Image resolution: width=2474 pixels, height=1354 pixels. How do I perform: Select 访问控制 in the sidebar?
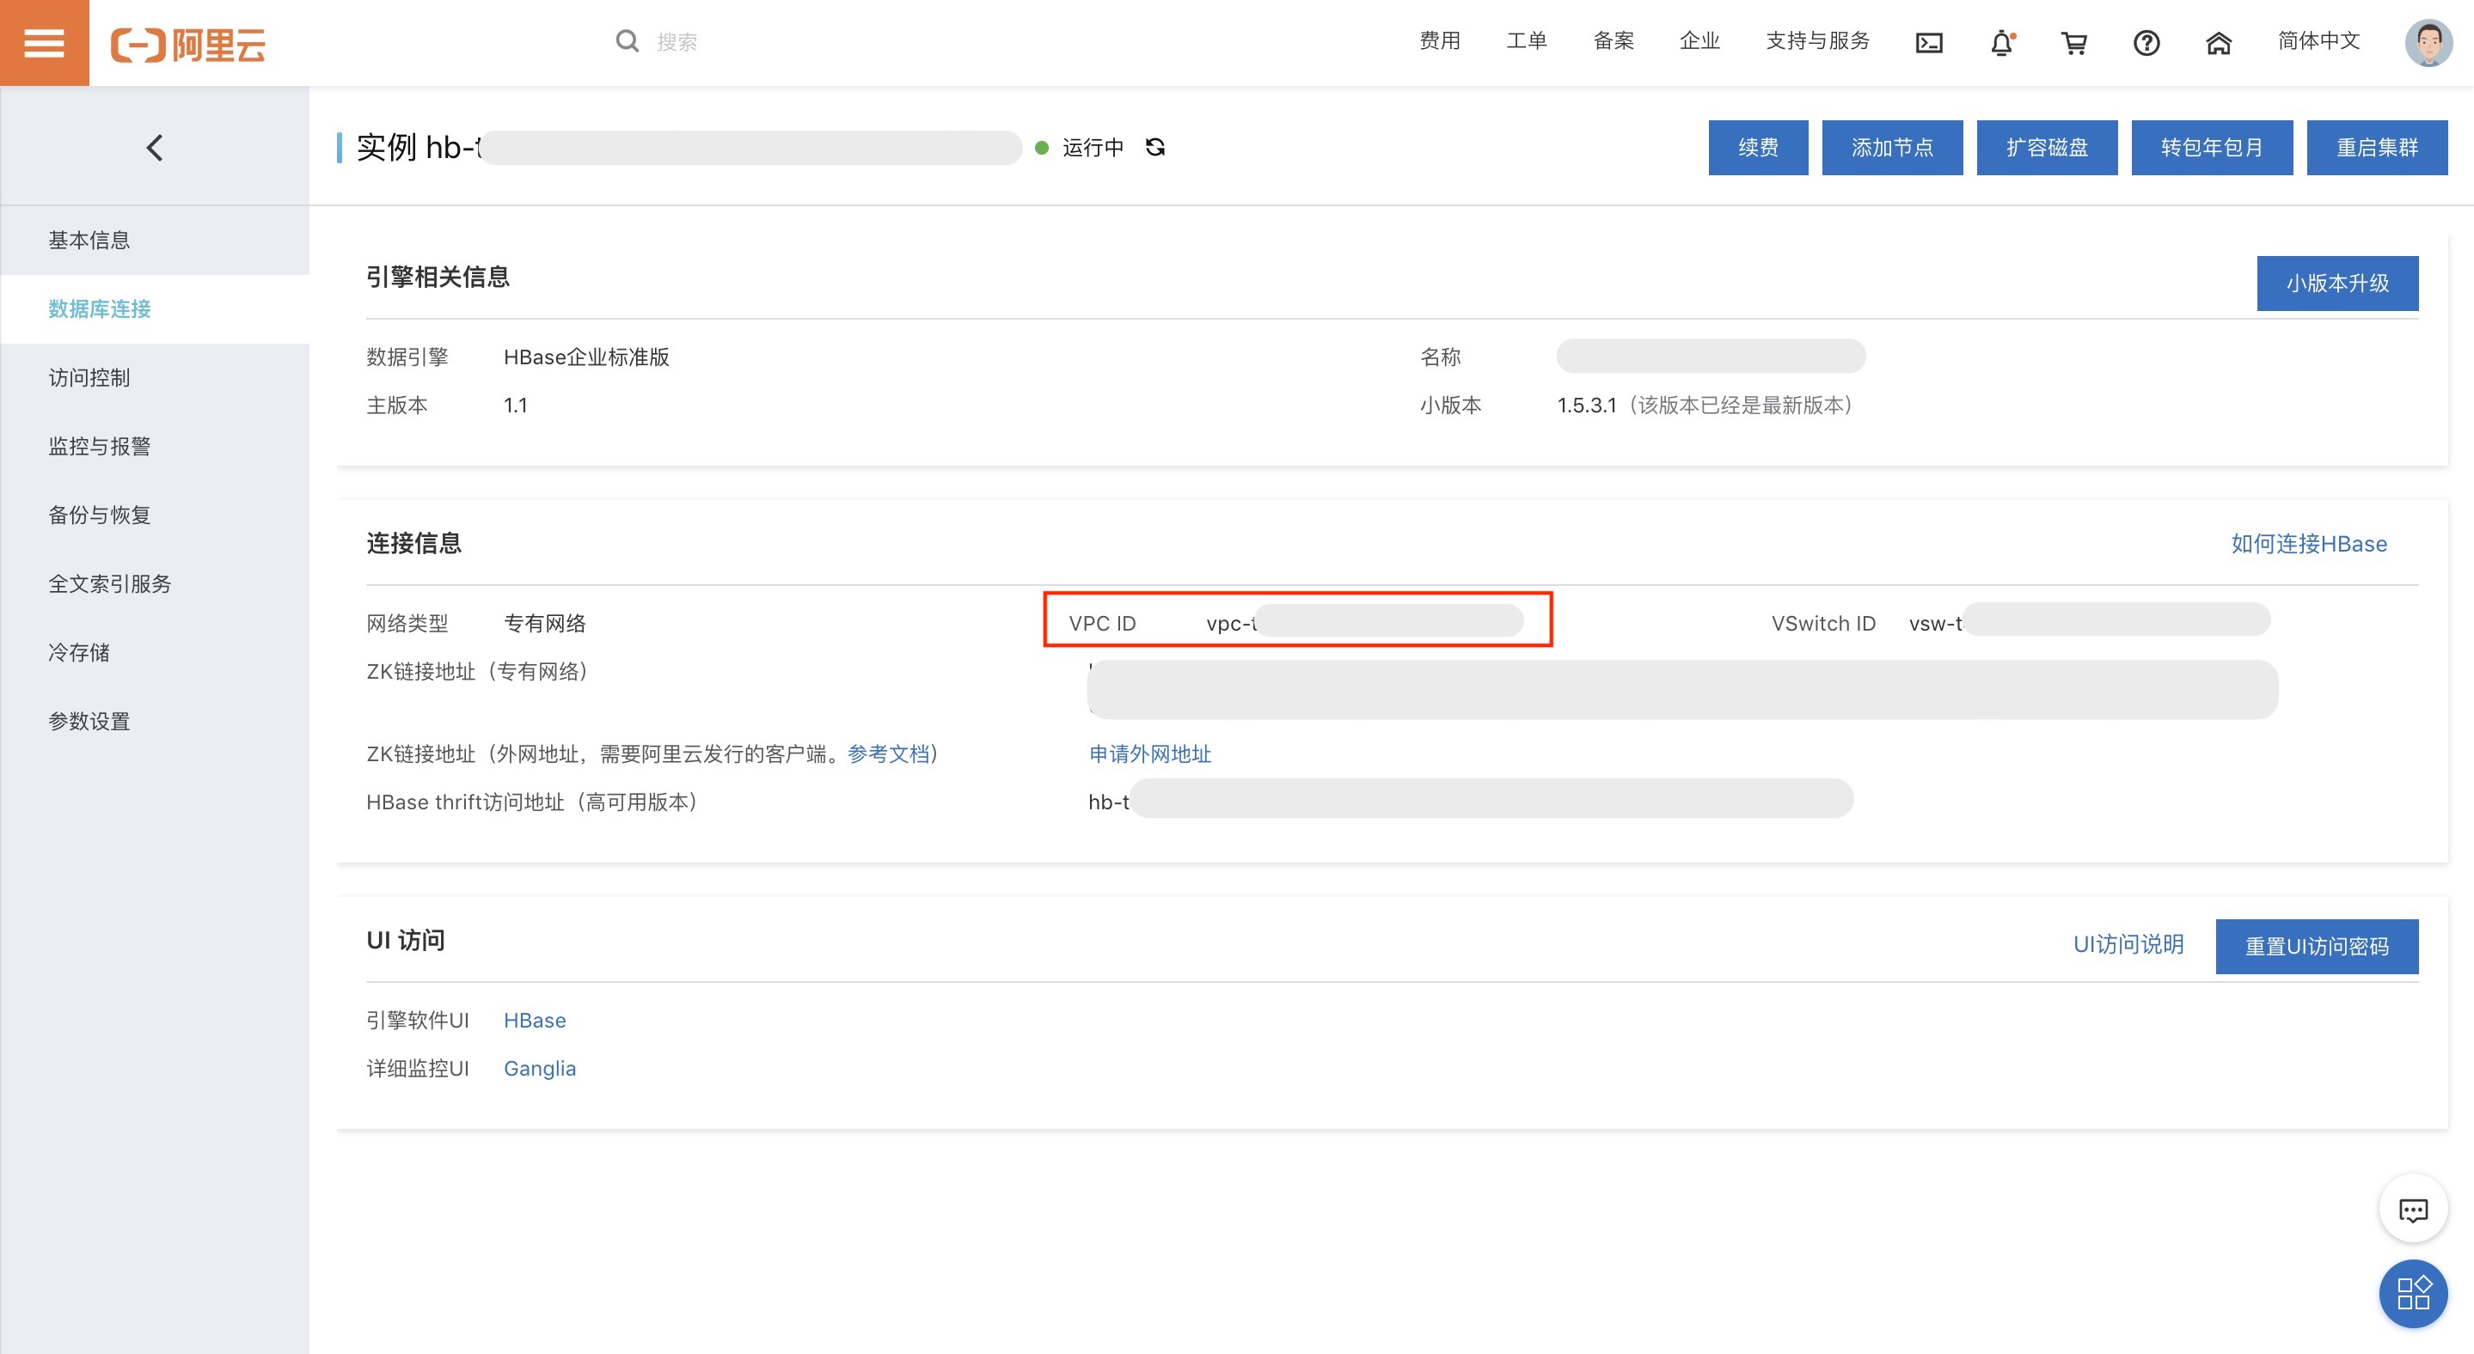pos(155,378)
